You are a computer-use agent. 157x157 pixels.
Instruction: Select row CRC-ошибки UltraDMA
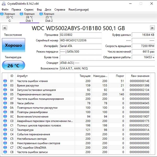(76, 147)
